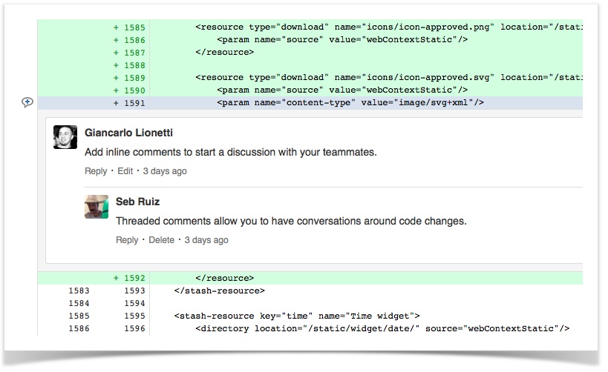
Task: Select added line number 1592
Action: click(x=134, y=279)
